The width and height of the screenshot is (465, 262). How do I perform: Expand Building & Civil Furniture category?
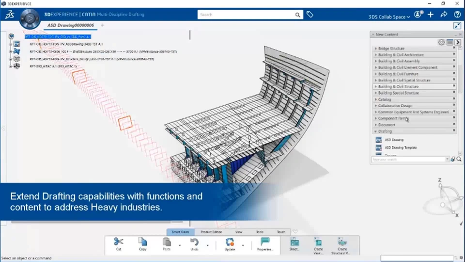click(x=376, y=74)
